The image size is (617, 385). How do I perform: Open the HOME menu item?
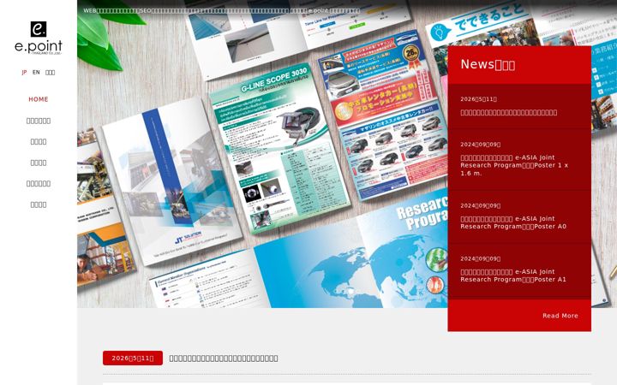tap(39, 99)
